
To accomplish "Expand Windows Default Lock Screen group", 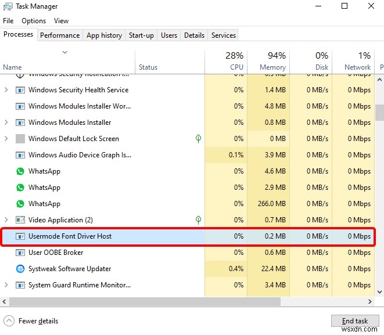I will pyautogui.click(x=6, y=139).
